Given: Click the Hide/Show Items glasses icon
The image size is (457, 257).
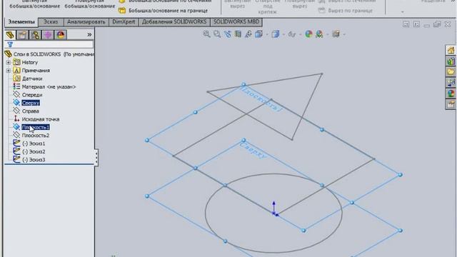Looking at the screenshot, I should tap(292, 34).
